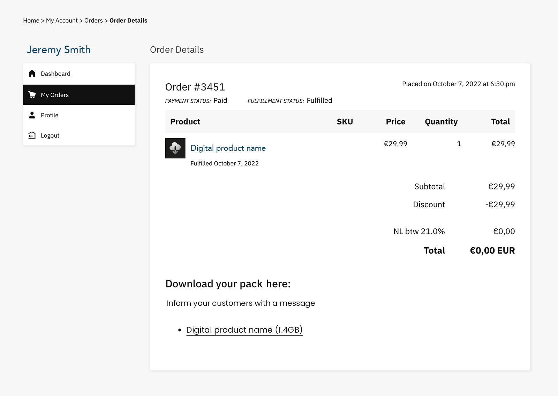The height and width of the screenshot is (396, 558).
Task: Click the arrow icon beside Logout
Action: tap(32, 135)
